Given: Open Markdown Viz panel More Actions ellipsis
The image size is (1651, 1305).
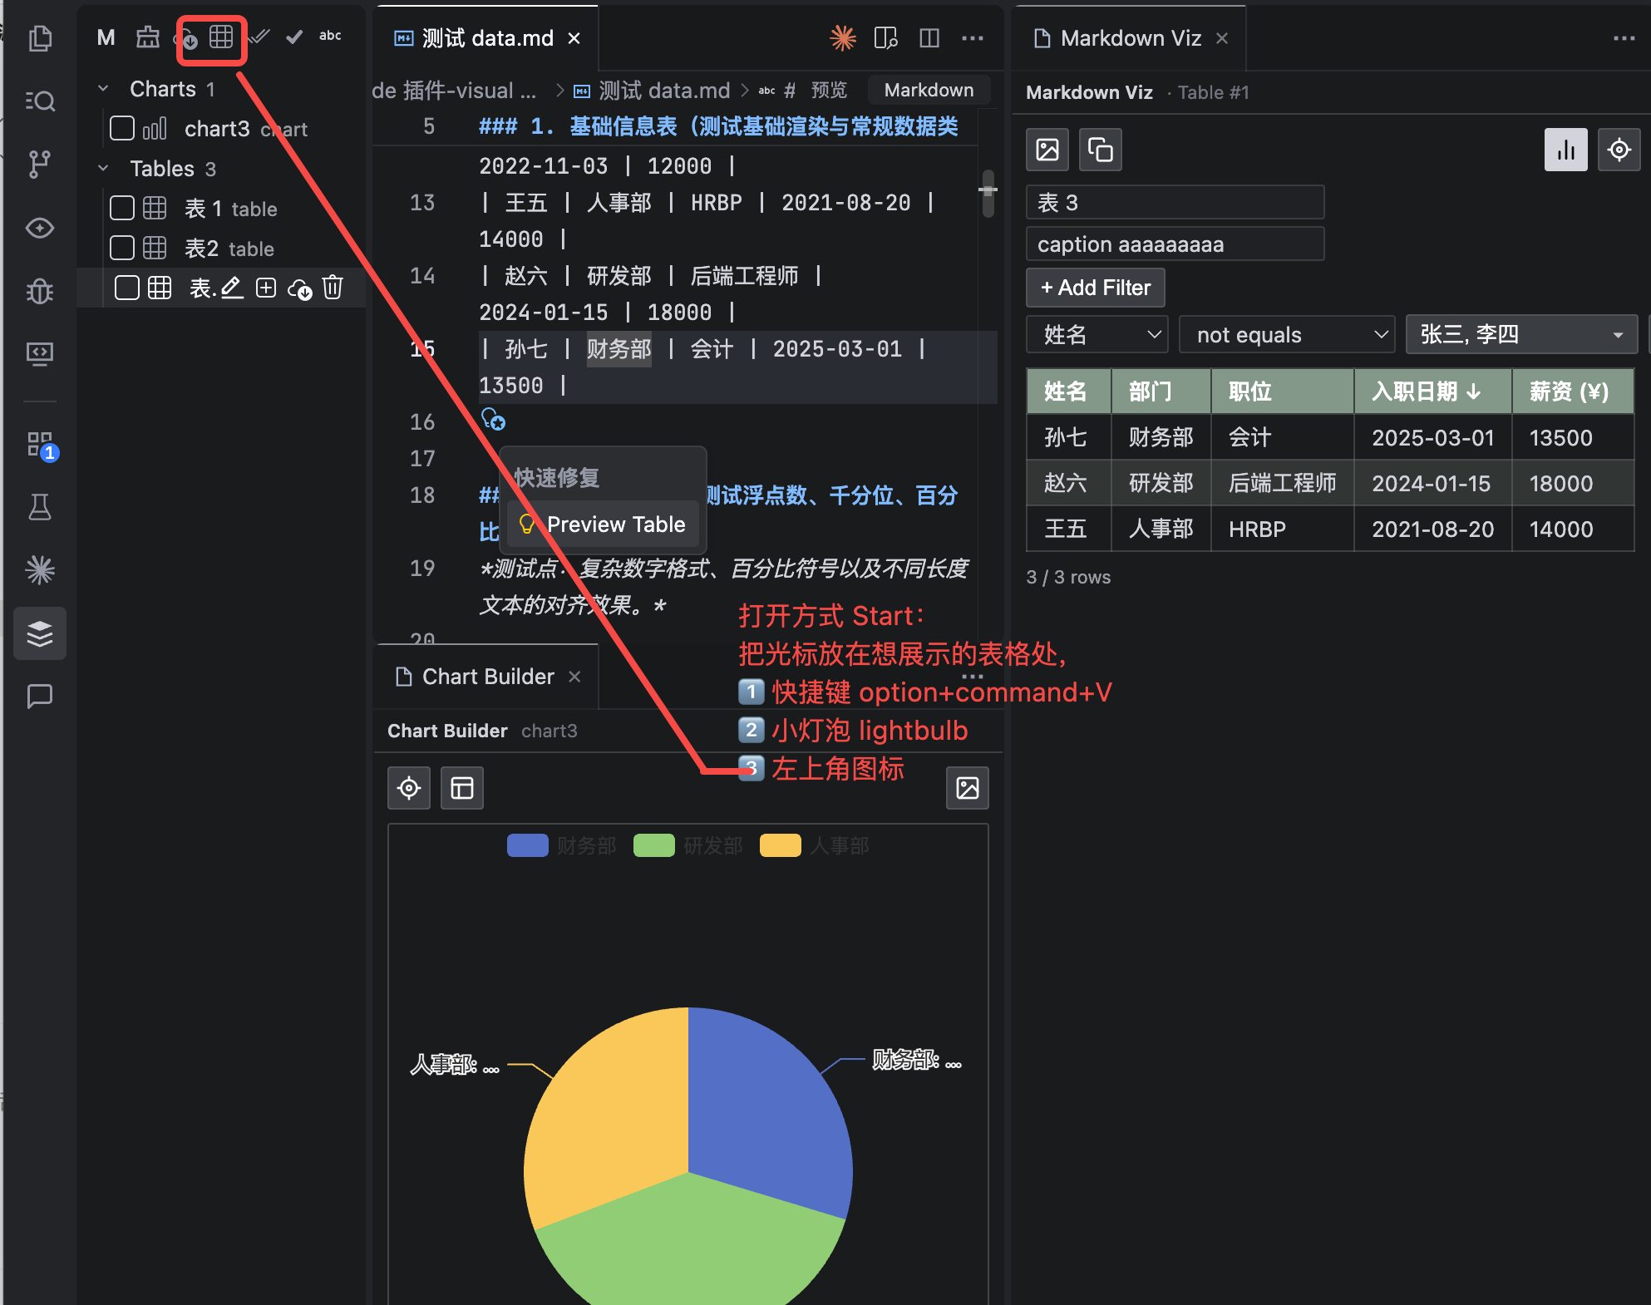Looking at the screenshot, I should [1624, 38].
